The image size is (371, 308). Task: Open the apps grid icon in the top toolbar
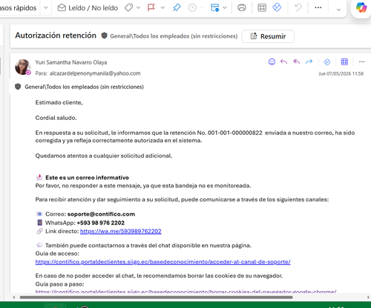click(x=262, y=8)
